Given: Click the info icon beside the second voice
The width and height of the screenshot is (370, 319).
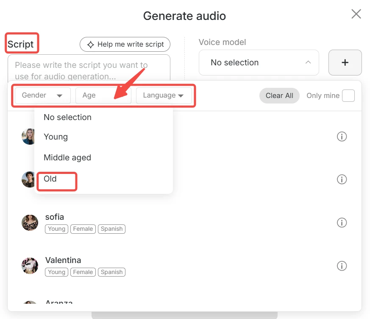Looking at the screenshot, I should click(342, 179).
